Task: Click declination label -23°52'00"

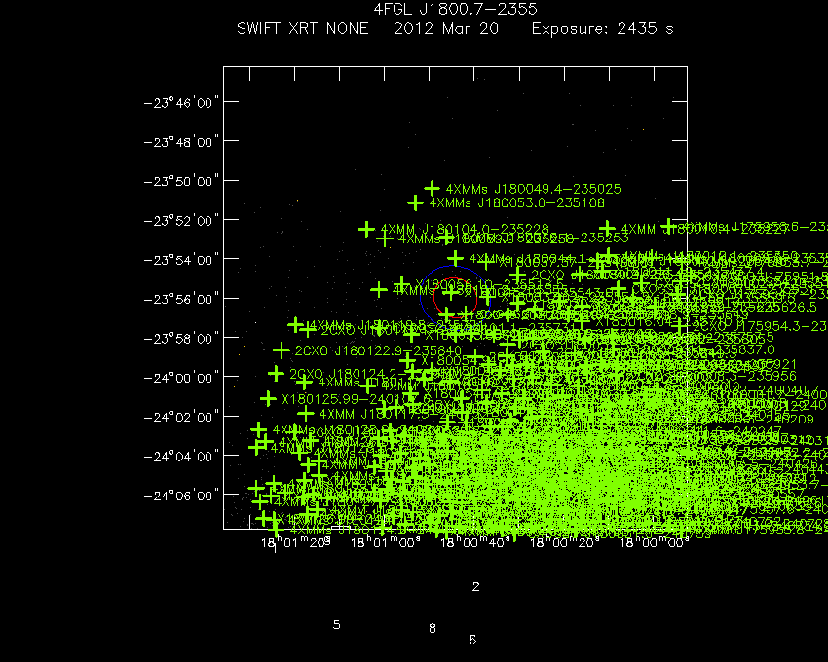Action: pos(181,220)
